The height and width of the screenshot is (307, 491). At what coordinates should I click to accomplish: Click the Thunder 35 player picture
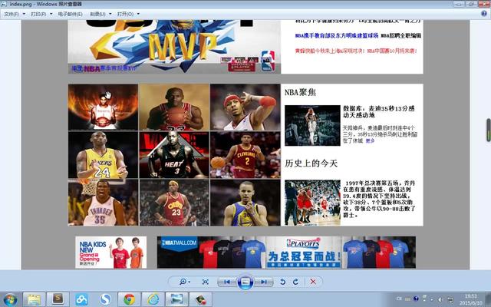coord(103,203)
